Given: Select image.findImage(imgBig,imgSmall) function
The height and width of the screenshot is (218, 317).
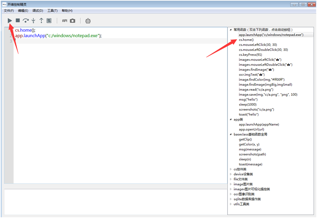Looking at the screenshot, I should [266, 85].
